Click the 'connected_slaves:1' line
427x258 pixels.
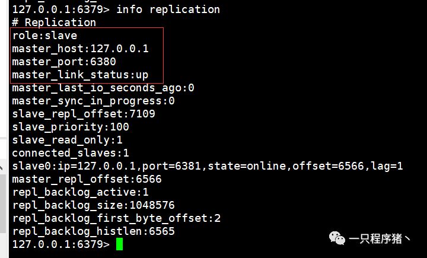tap(70, 153)
